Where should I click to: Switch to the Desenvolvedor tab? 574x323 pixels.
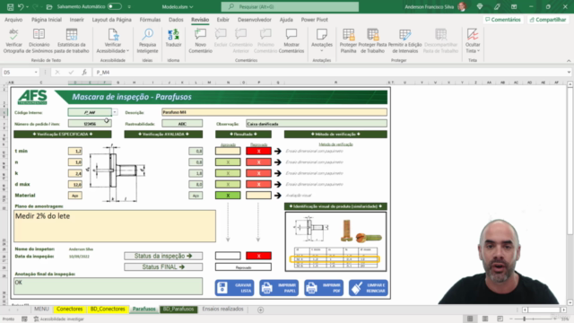click(x=255, y=20)
